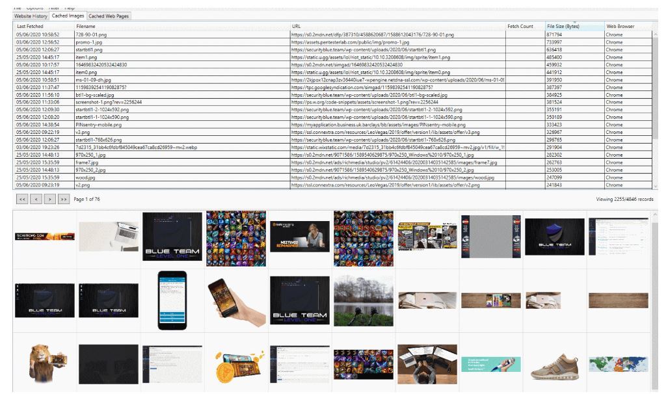
Task: Sort by the URL column header
Action: point(397,26)
